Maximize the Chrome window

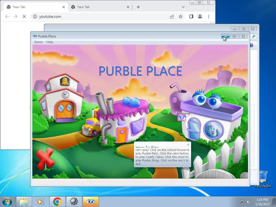199,2
